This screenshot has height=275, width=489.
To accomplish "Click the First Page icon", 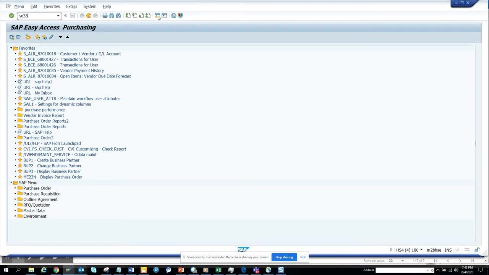I will tap(128, 16).
